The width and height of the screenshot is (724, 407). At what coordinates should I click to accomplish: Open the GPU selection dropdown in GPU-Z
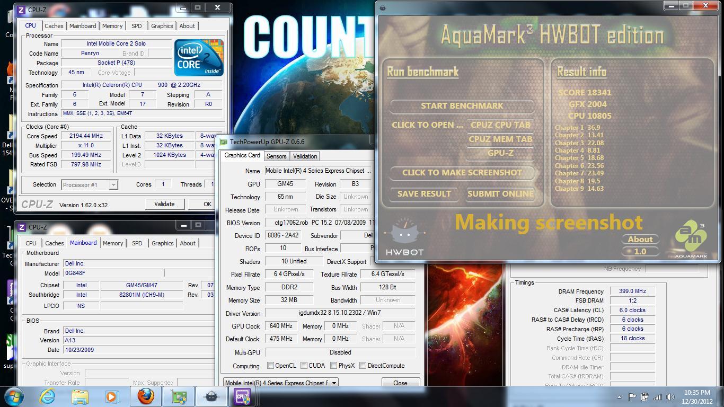click(280, 383)
